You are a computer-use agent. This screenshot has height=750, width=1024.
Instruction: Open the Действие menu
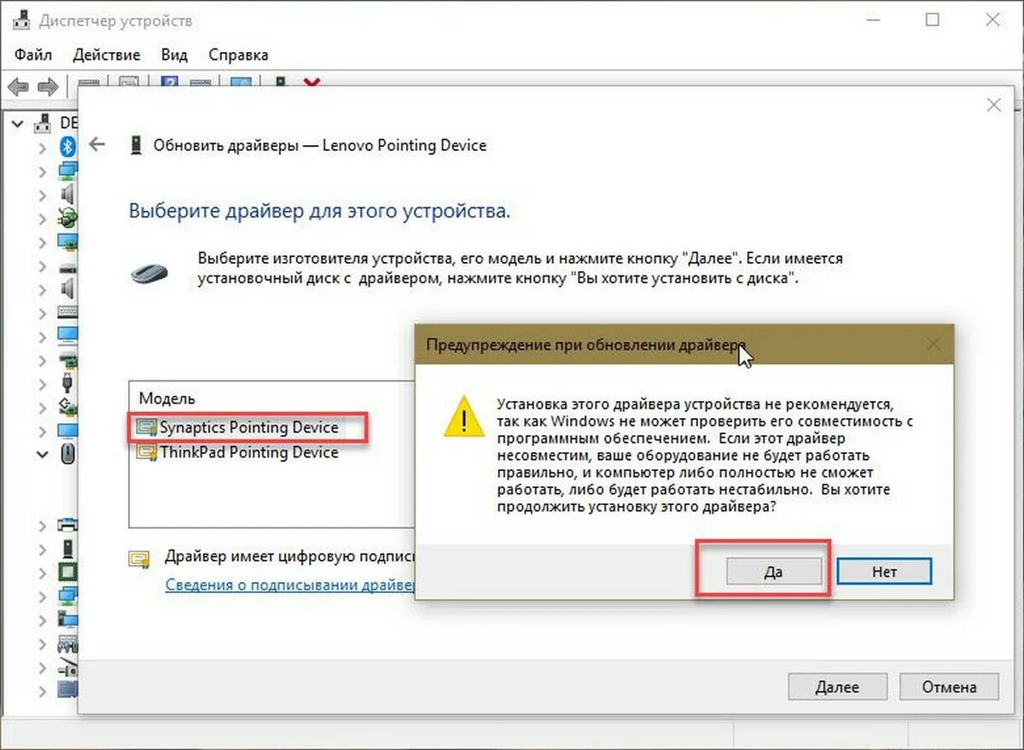click(x=107, y=54)
